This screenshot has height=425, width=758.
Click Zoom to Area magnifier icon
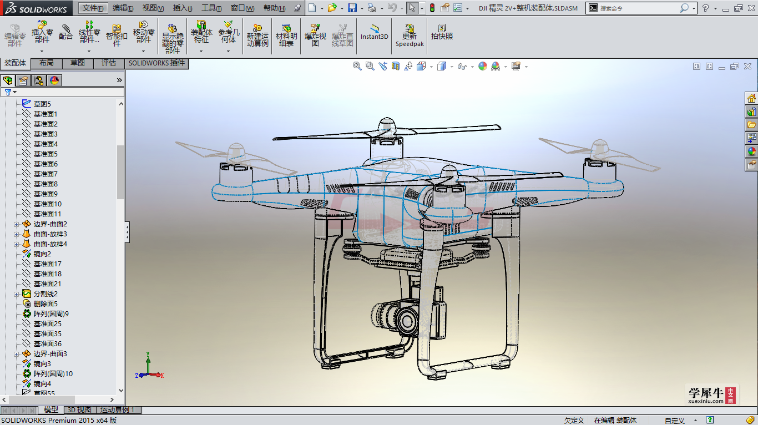(x=370, y=66)
